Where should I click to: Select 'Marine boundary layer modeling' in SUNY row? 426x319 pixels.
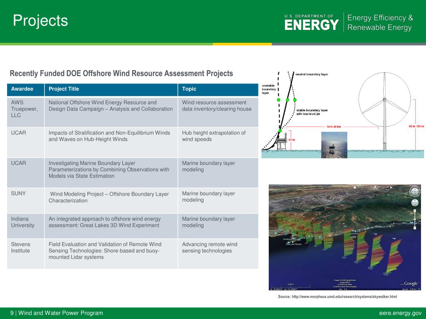pyautogui.click(x=218, y=201)
